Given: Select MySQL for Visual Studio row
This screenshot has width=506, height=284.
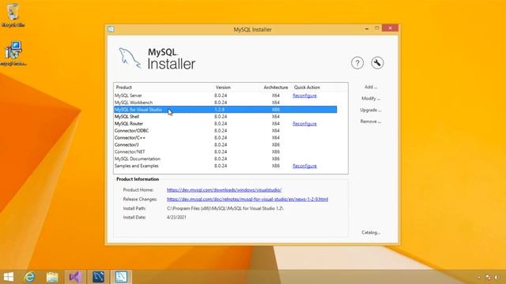Looking at the screenshot, I should point(225,110).
